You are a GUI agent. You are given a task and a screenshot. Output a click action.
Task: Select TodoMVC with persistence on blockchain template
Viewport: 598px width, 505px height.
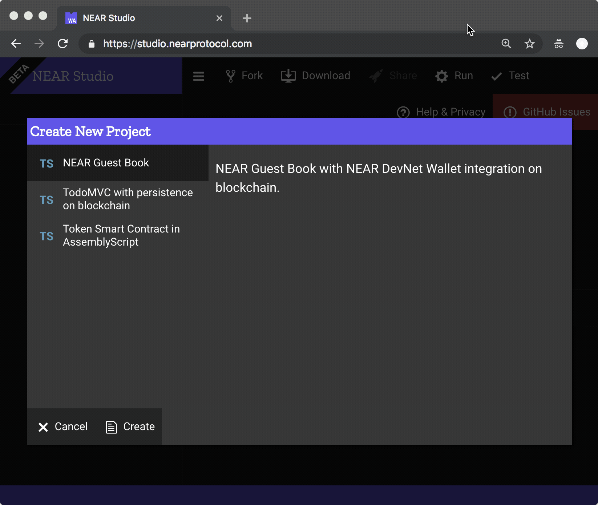(118, 199)
